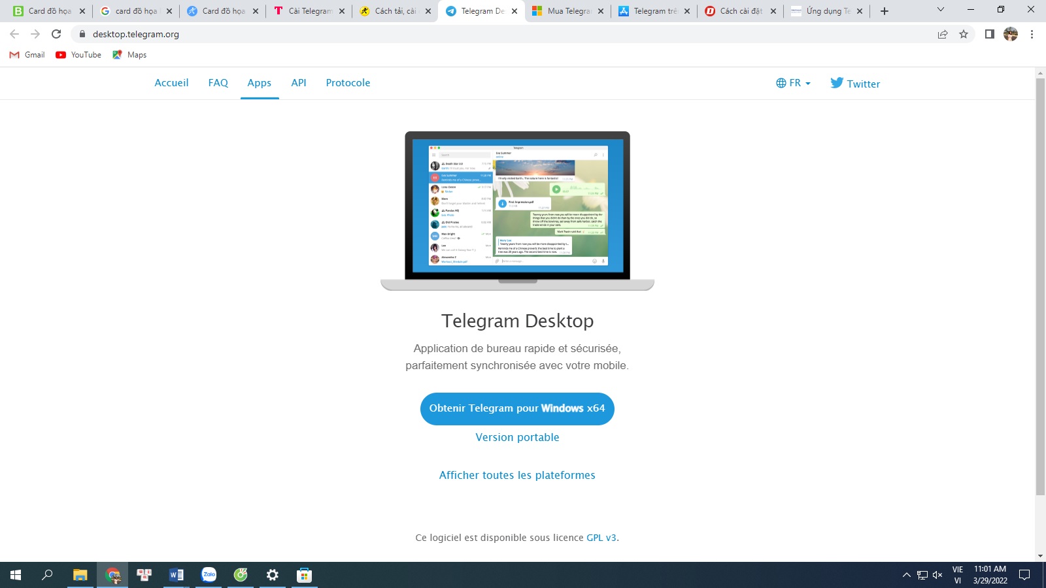The width and height of the screenshot is (1046, 588).
Task: Click Obtenir Telegram pour Windows x64 button
Action: point(517,409)
